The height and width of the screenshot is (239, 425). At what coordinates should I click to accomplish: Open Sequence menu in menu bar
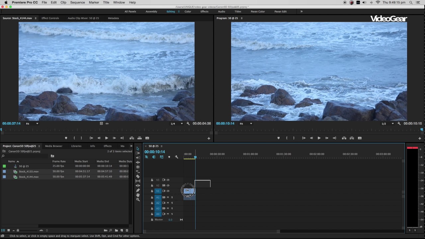(x=77, y=2)
